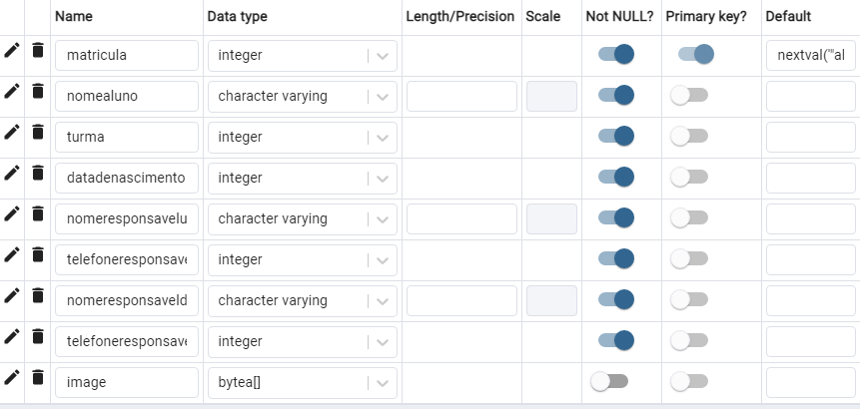Toggle Primary key switch for matricula
The image size is (860, 409).
pyautogui.click(x=696, y=54)
